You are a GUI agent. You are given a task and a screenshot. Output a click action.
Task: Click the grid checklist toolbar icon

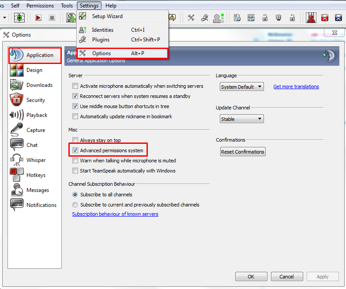(x=251, y=18)
